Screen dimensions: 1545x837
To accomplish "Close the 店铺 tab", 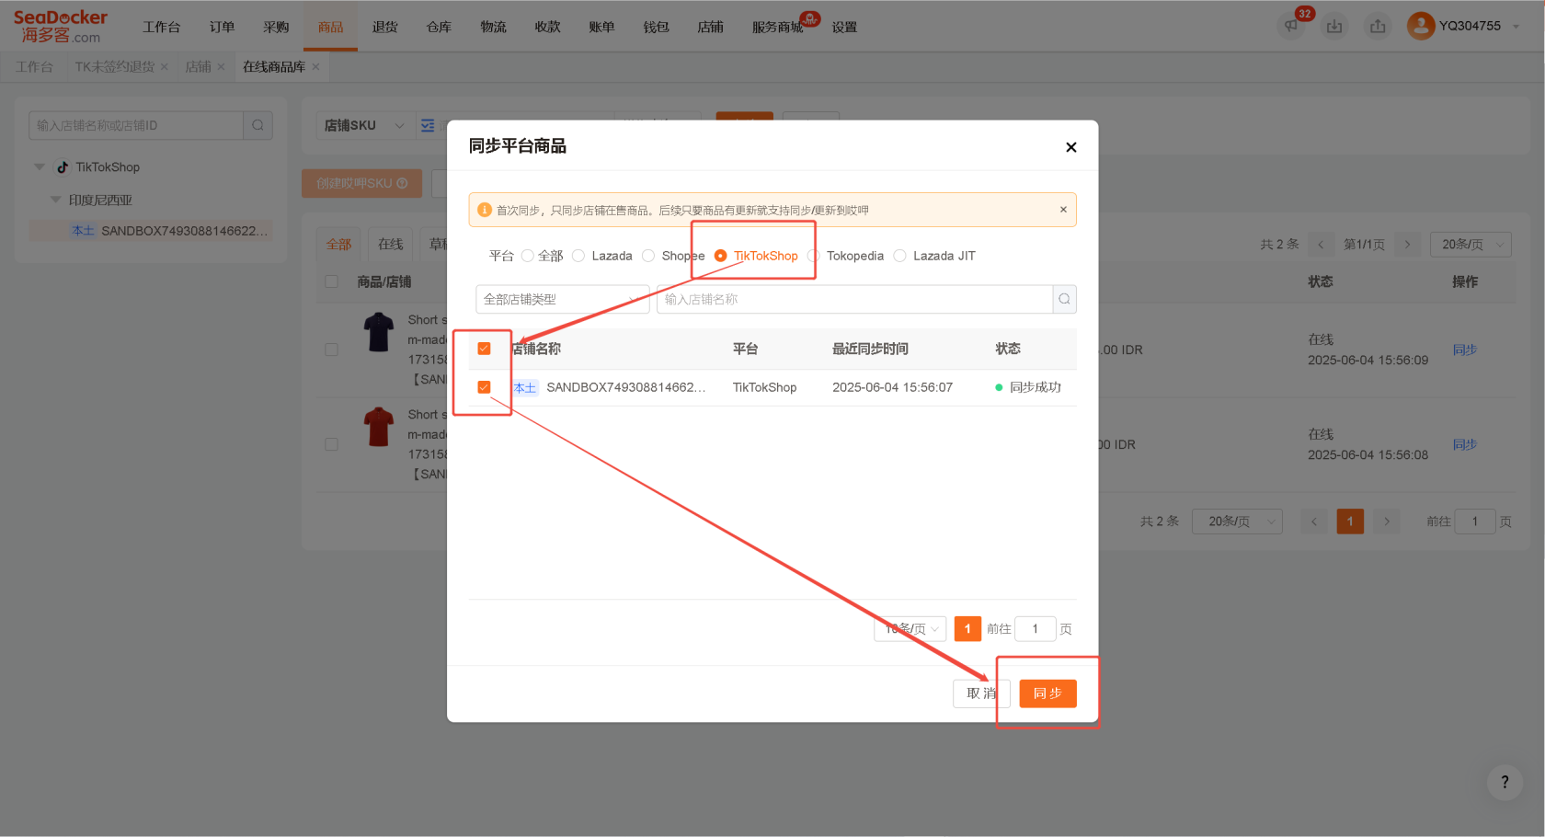I will pos(221,67).
